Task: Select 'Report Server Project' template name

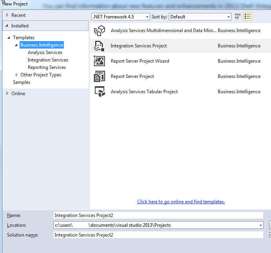Action: (132, 76)
